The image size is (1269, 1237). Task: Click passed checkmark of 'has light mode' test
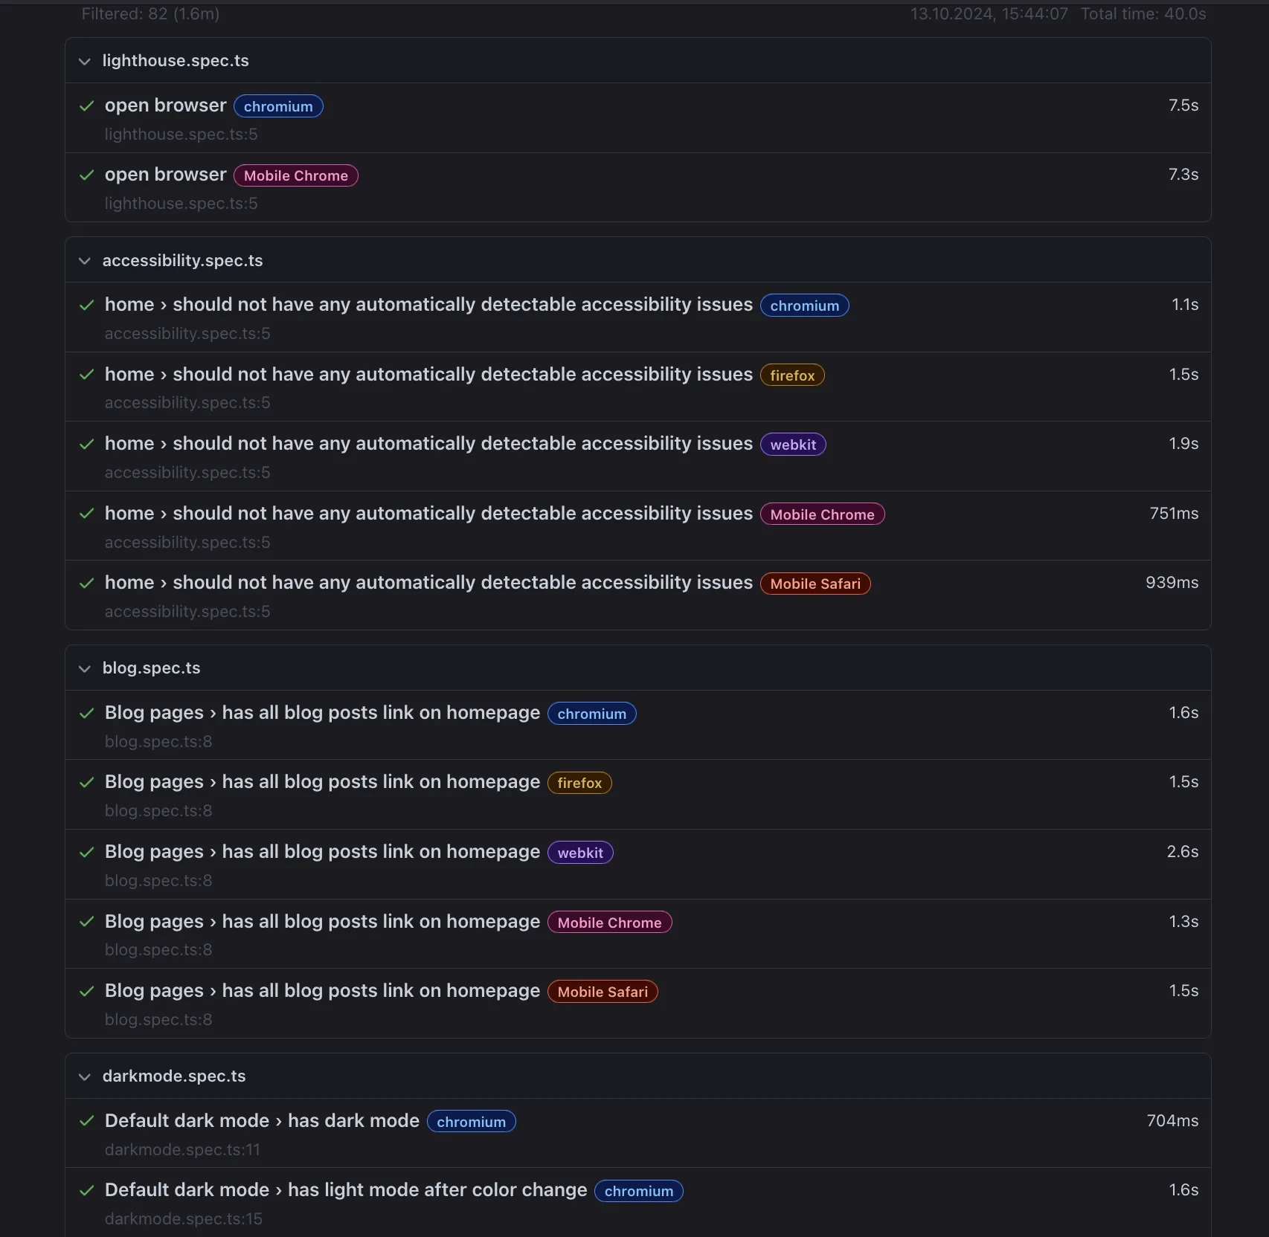87,1191
